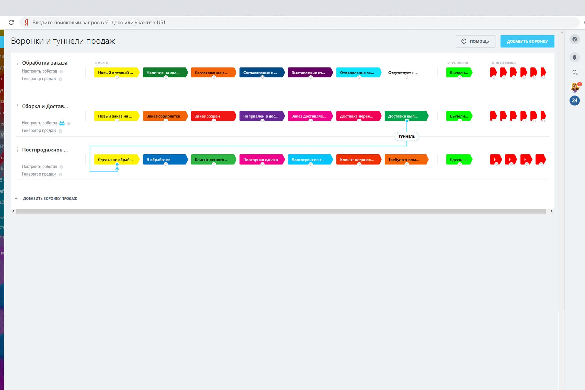The height and width of the screenshot is (390, 585).
Task: Click the horizontal scrollbar right arrow
Action: click(x=551, y=211)
